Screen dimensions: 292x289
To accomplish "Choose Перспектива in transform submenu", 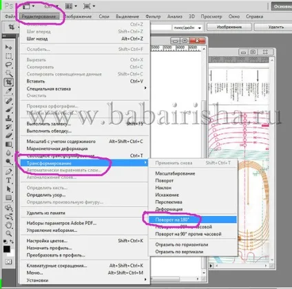I will (193, 202).
